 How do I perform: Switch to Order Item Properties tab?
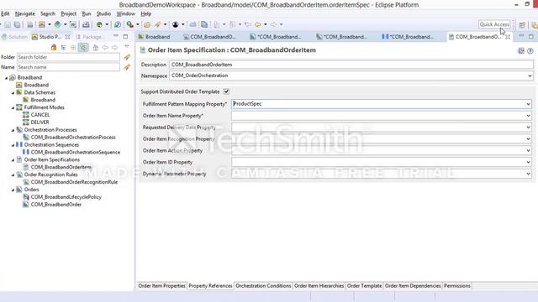coord(161,285)
